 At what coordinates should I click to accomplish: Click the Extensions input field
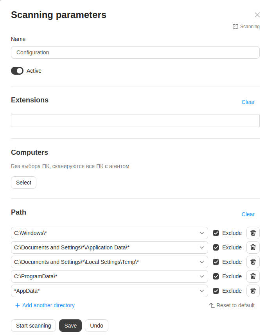click(x=135, y=121)
